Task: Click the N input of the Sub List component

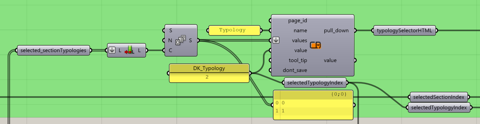Action: point(170,40)
